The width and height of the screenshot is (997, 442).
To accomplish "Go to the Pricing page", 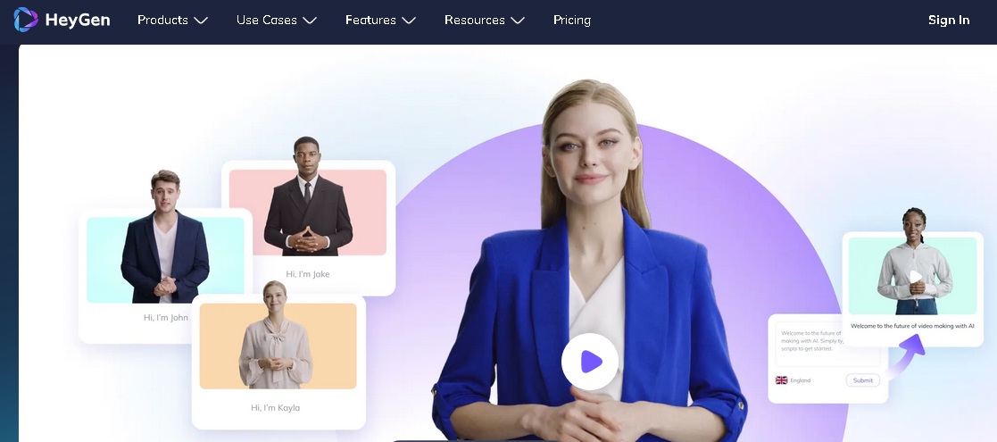I will click(x=571, y=21).
